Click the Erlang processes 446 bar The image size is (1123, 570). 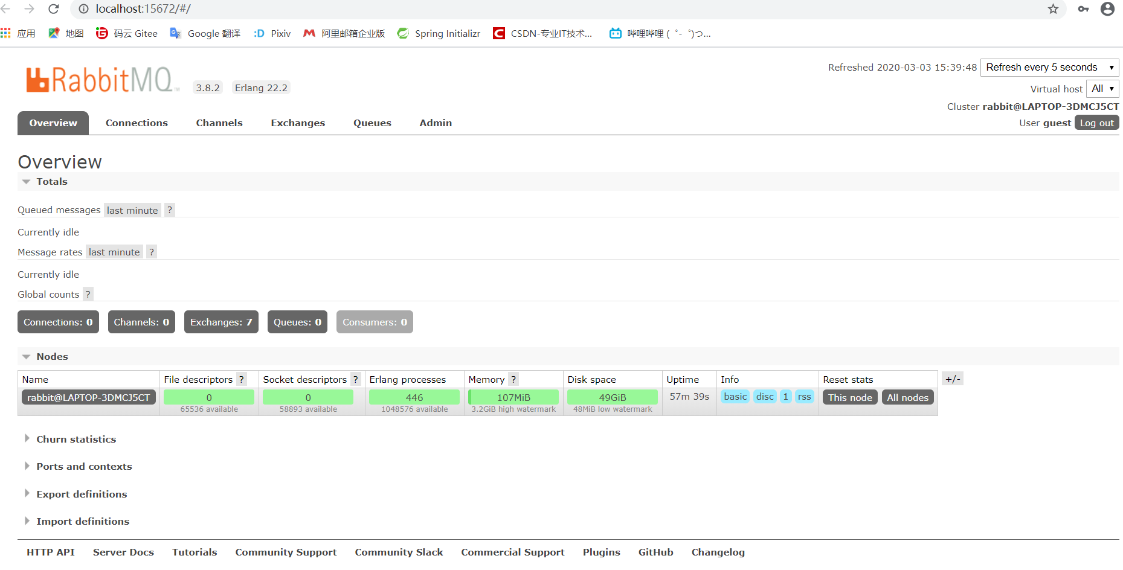click(x=414, y=397)
